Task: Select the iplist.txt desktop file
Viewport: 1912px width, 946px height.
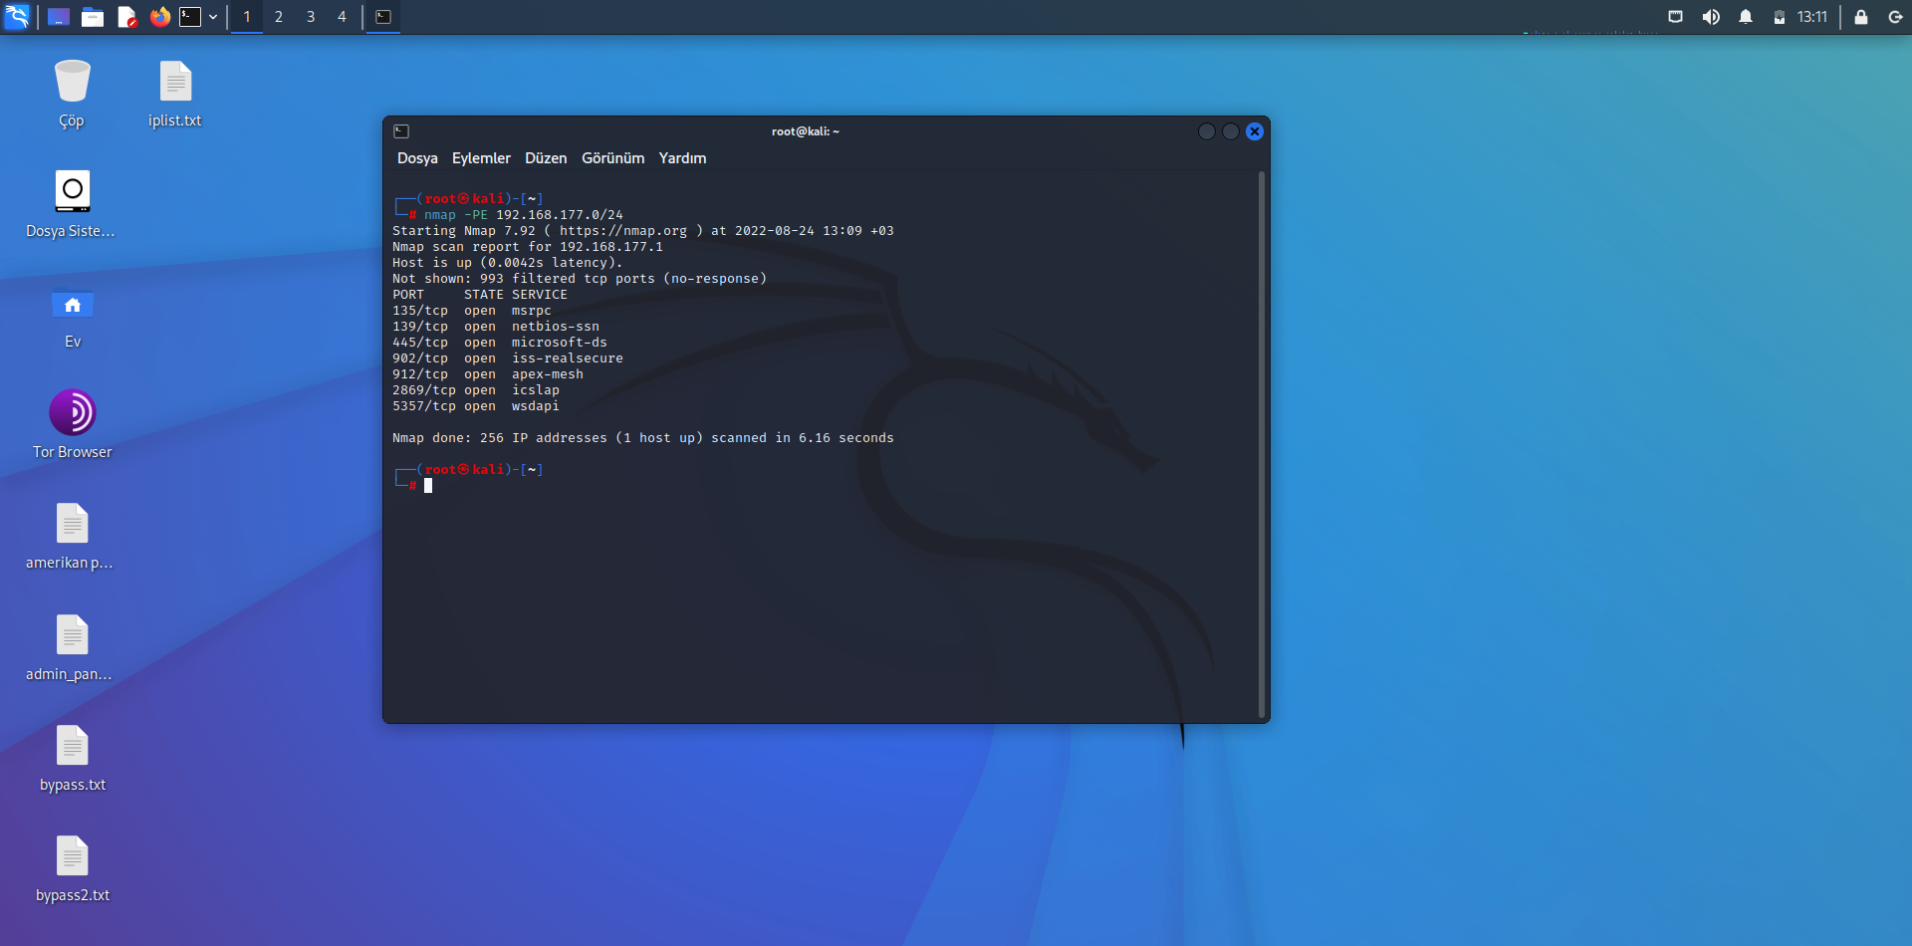Action: pyautogui.click(x=175, y=94)
